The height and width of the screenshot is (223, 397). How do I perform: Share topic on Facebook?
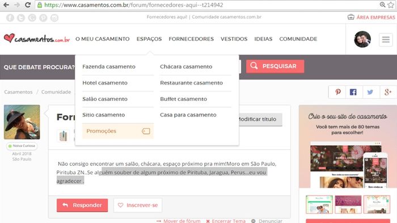[353, 92]
